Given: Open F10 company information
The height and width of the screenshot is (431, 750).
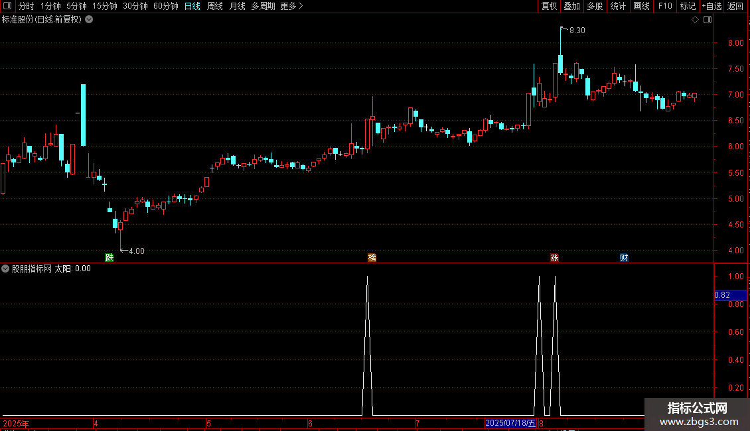Looking at the screenshot, I should (665, 6).
